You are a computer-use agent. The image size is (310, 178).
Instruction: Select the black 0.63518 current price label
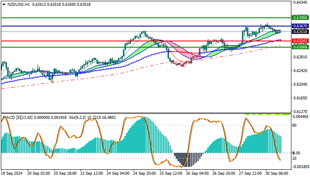tap(300, 32)
